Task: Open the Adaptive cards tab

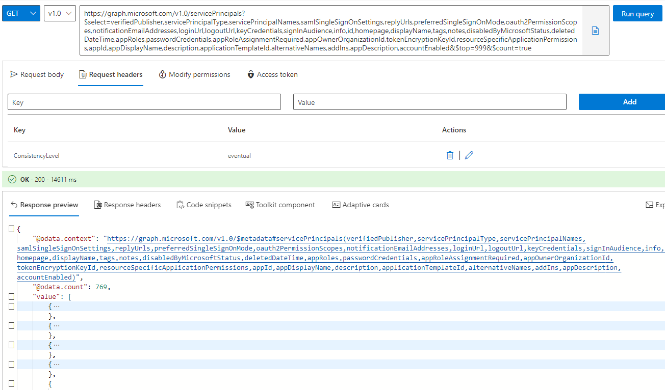Action: point(361,205)
